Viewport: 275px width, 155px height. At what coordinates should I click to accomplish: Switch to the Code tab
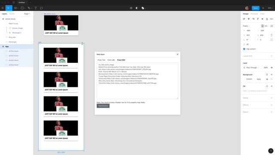point(262,14)
